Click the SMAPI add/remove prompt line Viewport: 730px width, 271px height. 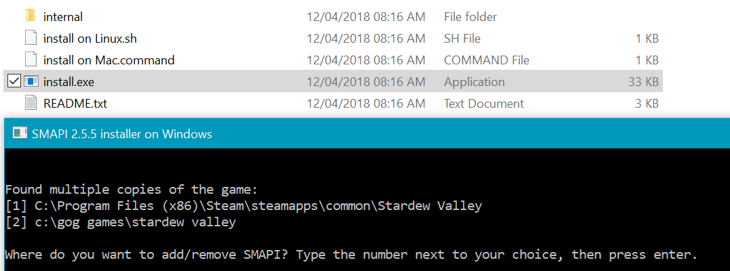tap(351, 255)
